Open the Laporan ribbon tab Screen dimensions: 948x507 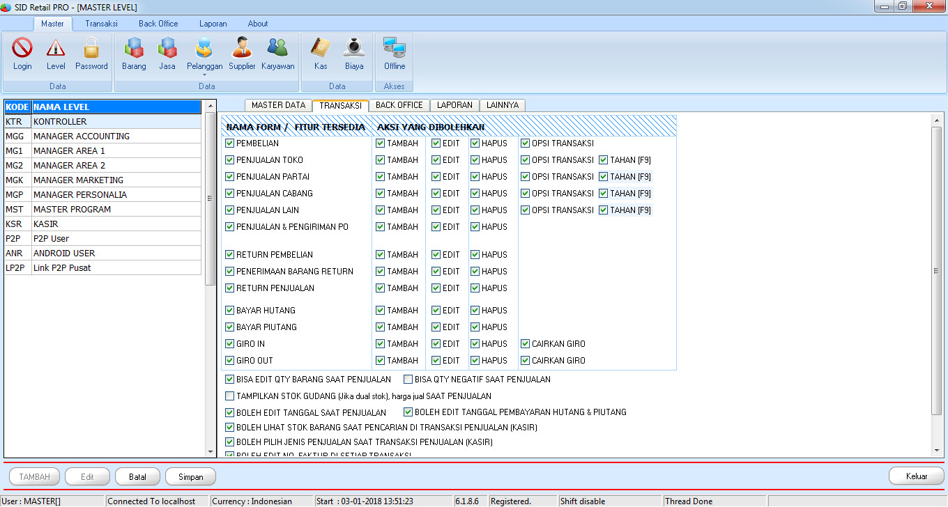[x=213, y=24]
